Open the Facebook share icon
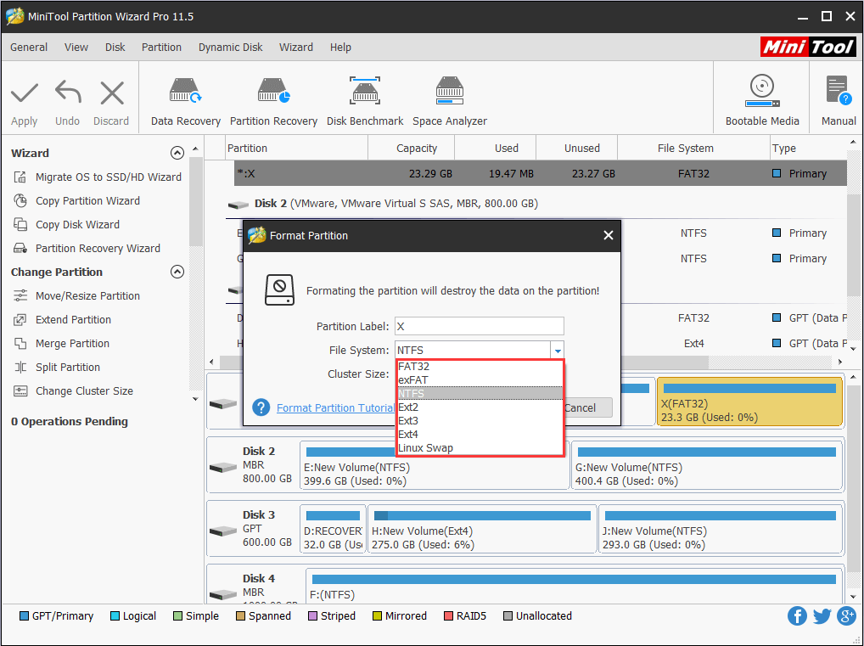864x646 pixels. (x=797, y=615)
